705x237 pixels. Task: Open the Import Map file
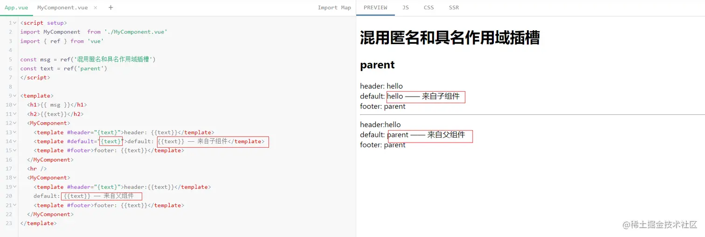pos(334,7)
